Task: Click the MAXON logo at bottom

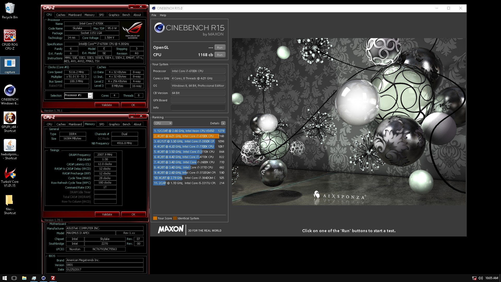Action: coord(171,229)
